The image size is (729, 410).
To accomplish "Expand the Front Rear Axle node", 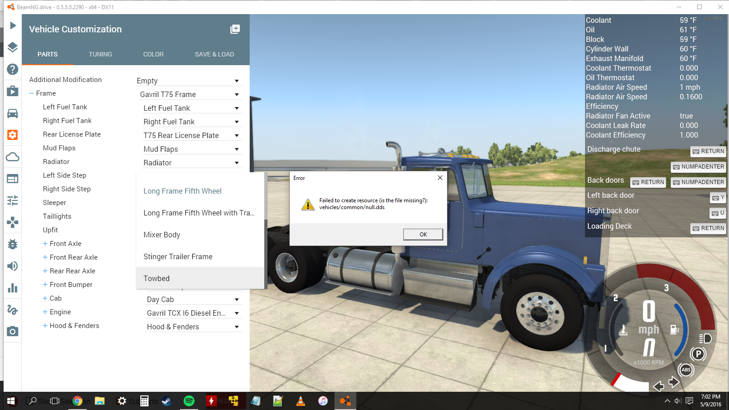I will click(45, 257).
